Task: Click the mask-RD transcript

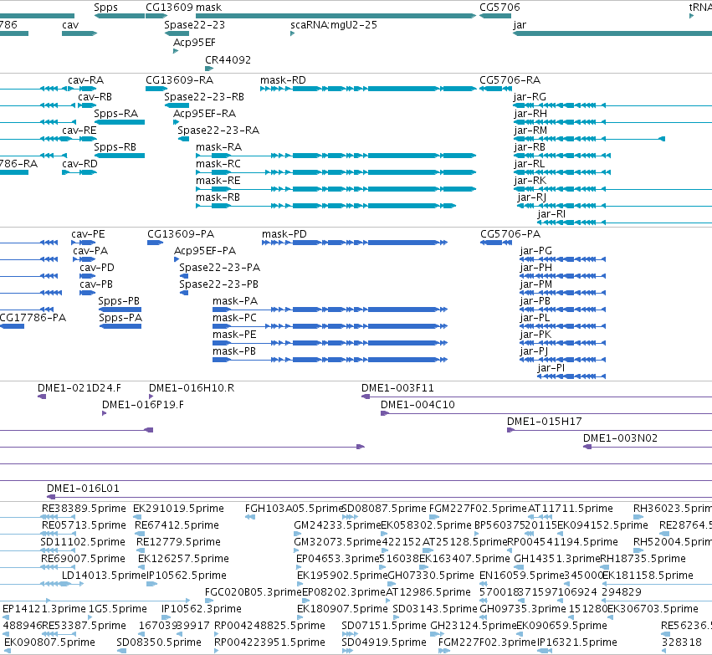Action: coord(368,89)
